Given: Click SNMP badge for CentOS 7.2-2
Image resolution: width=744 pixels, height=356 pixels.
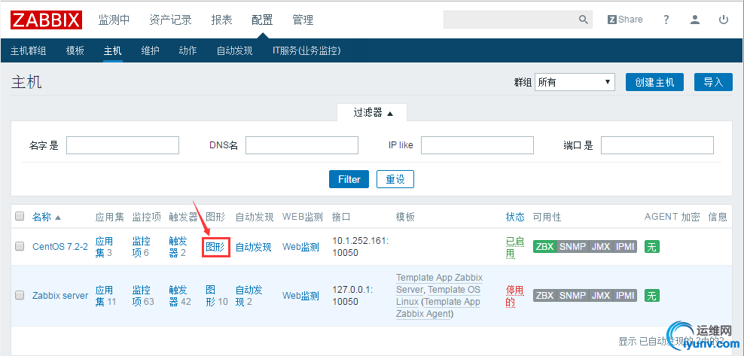Looking at the screenshot, I should 572,247.
